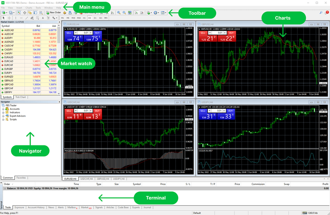The width and height of the screenshot is (330, 215).
Task: Switch to the M5 timeframe button
Action: 68,18
